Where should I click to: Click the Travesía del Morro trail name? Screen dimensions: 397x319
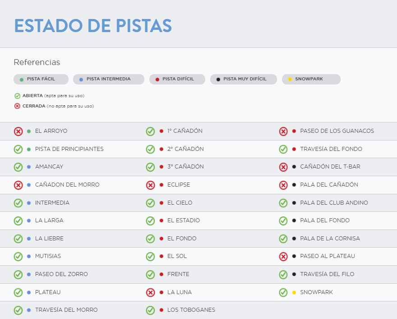point(66,310)
